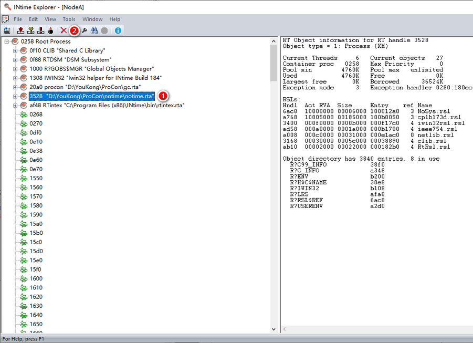Select the 20a0 procon gc.rta row
The height and width of the screenshot is (343, 473).
(85, 87)
